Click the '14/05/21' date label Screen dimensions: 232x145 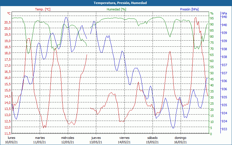click(124, 142)
